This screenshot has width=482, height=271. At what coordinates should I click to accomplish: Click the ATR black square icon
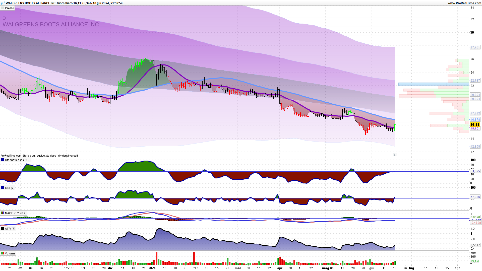click(3, 229)
